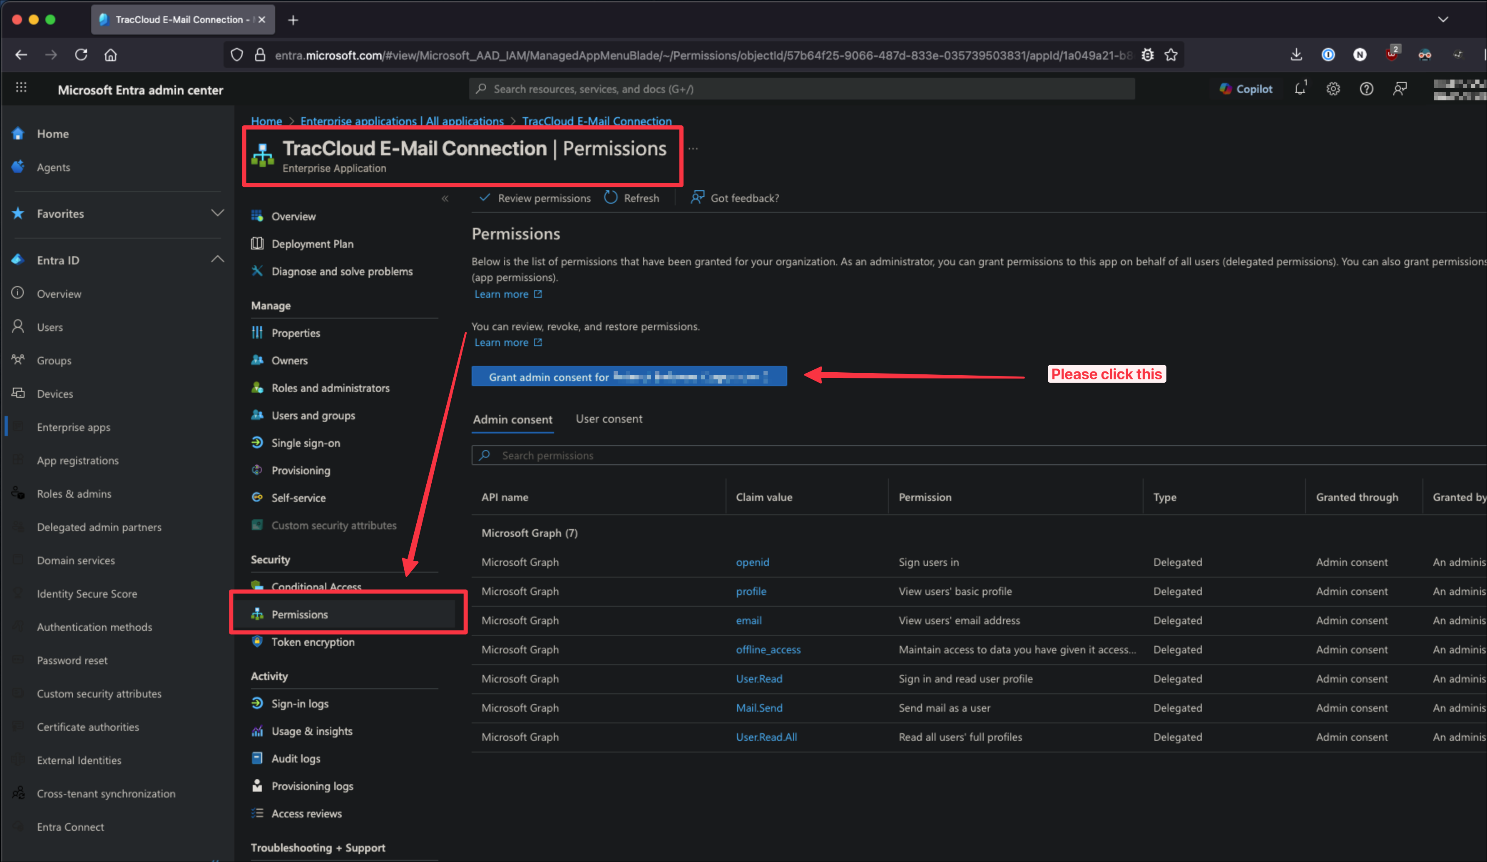Click Grant admin consent button
Screen dimensions: 1487x862
pyautogui.click(x=629, y=377)
